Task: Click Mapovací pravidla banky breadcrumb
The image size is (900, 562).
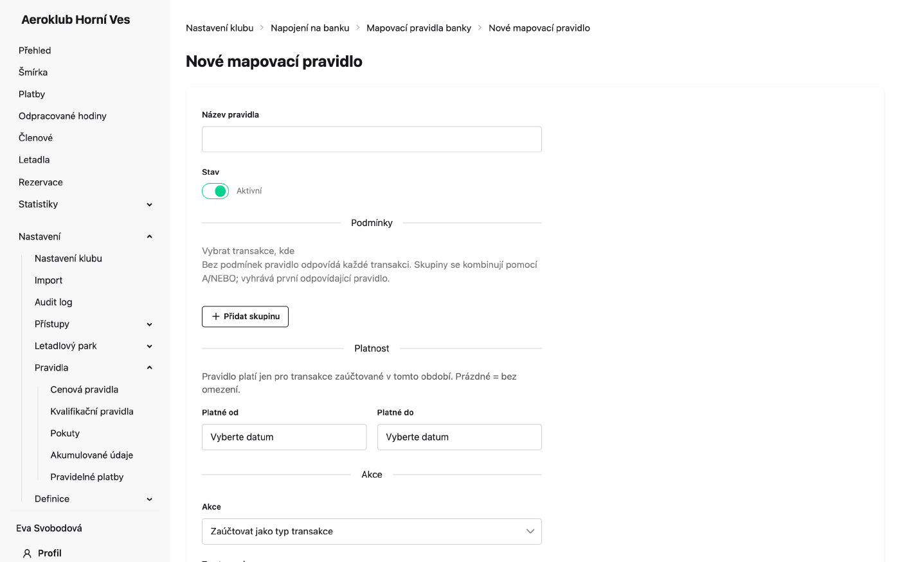Action: coord(419,28)
